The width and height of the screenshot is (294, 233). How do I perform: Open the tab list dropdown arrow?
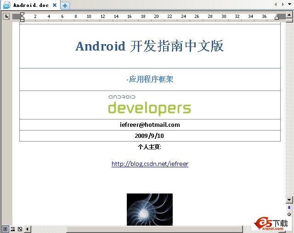click(x=289, y=4)
